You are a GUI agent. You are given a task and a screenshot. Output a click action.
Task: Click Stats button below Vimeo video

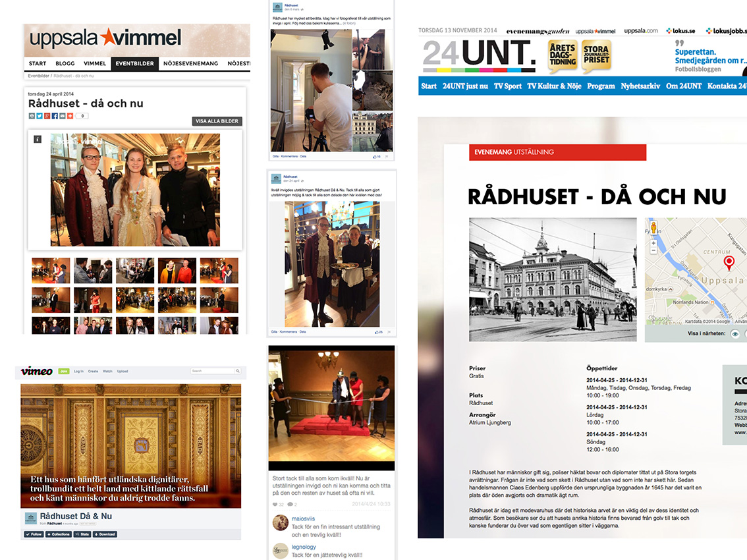pyautogui.click(x=82, y=534)
